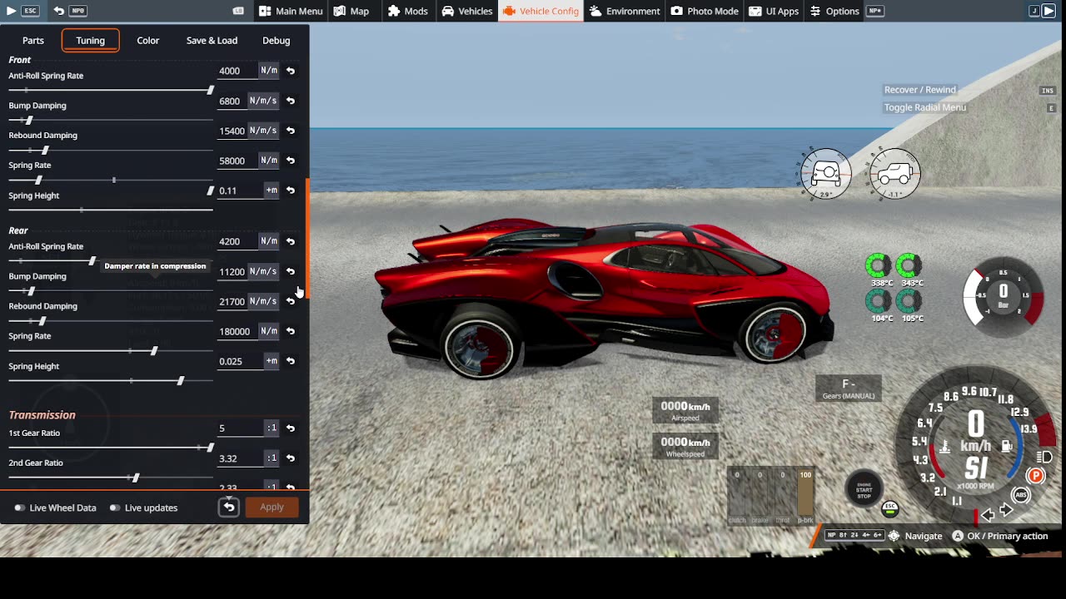Click Rear Rebound Damping 21700 input field

(x=232, y=301)
